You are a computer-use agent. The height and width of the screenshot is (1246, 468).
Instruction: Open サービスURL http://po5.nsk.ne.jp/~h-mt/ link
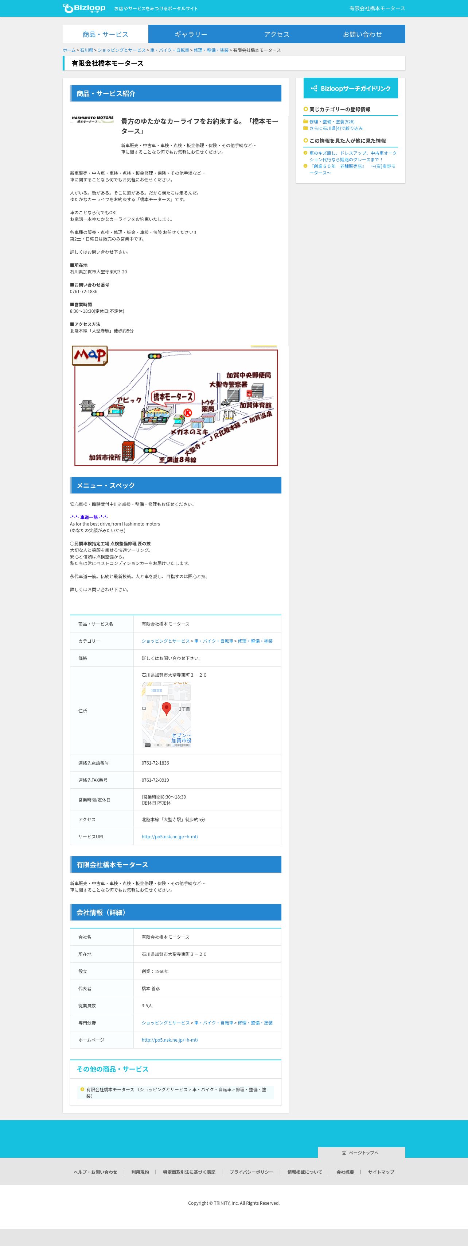170,836
